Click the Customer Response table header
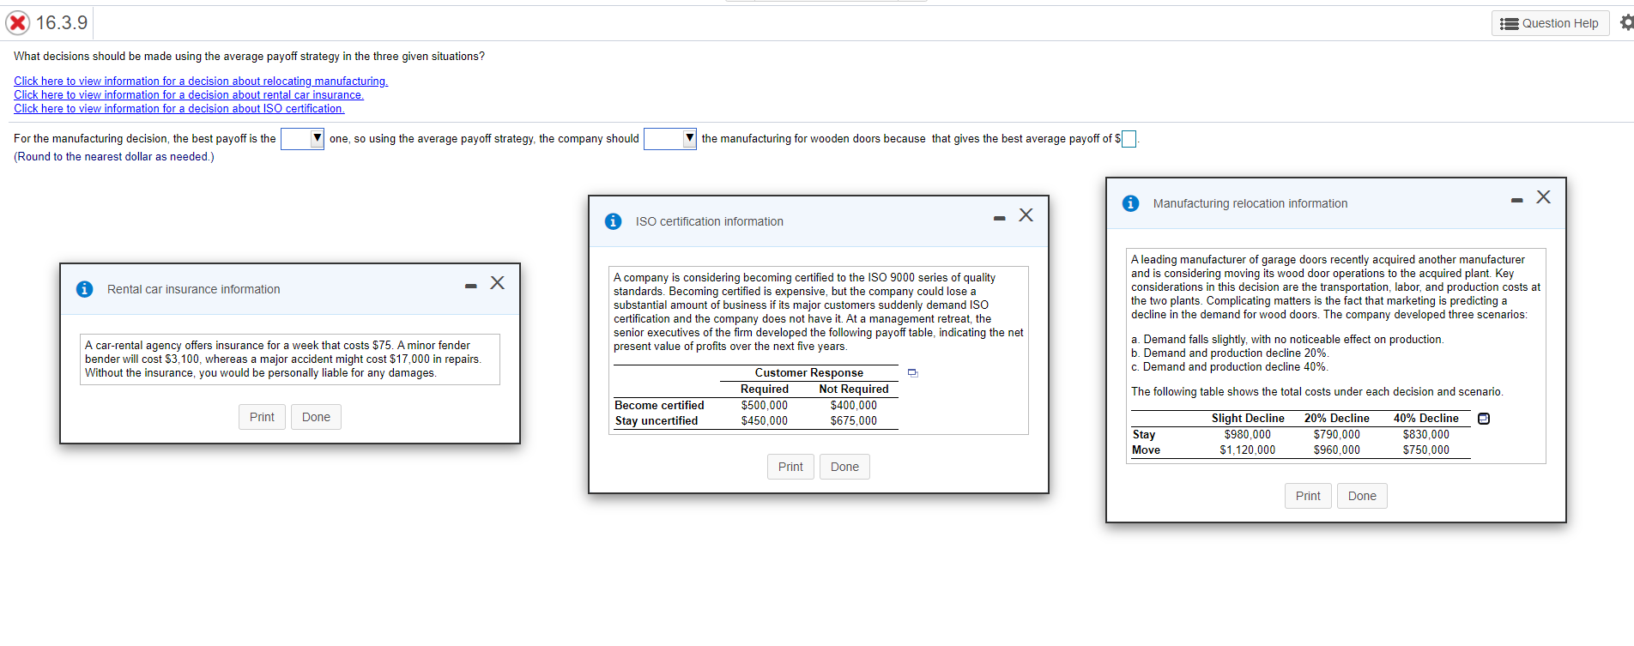Viewport: 1634px width, 646px height. click(x=809, y=373)
